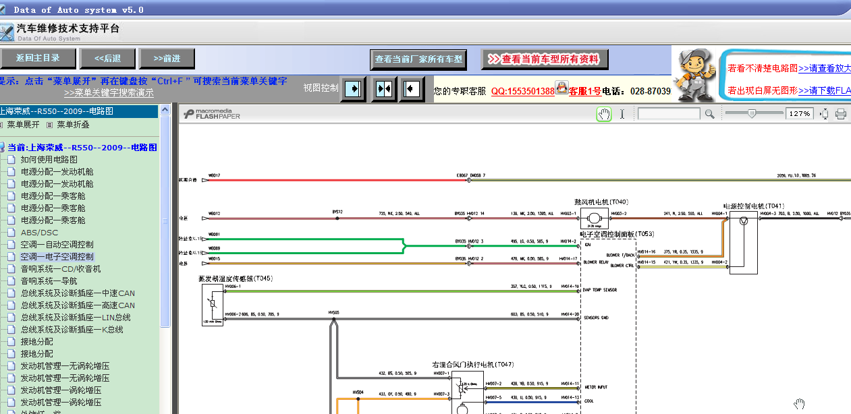Click the Macromedia FlashPaper logo
851x414 pixels.
(x=212, y=113)
